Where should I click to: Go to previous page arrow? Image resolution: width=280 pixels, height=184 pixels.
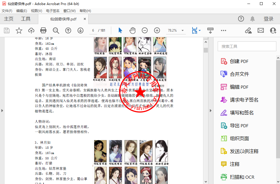[68, 30]
